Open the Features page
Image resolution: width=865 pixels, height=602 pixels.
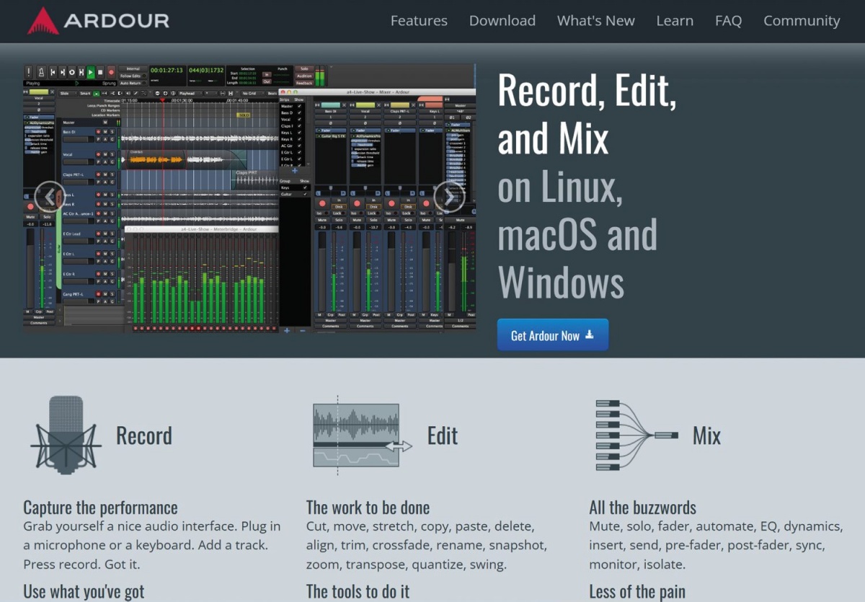[x=419, y=21]
